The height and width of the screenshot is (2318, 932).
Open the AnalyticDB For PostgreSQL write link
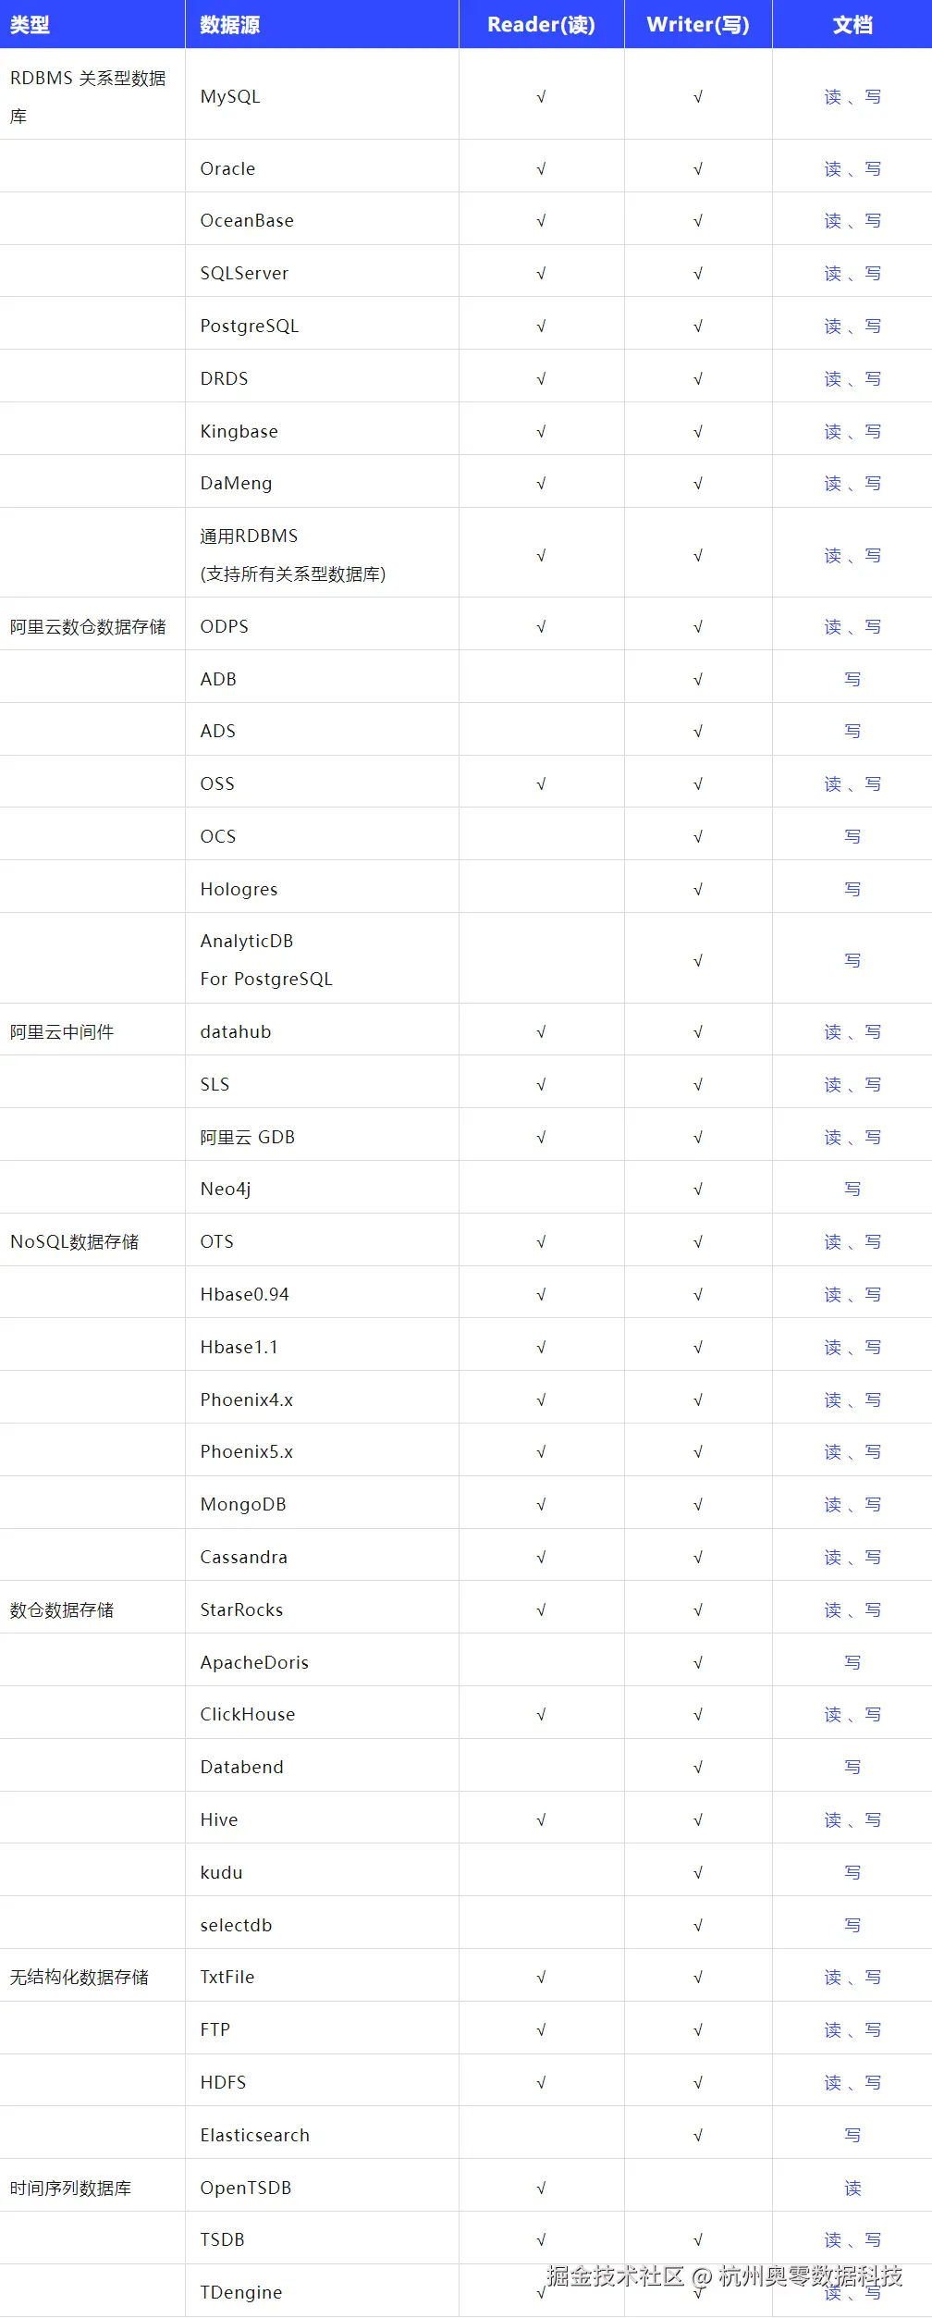coord(852,961)
